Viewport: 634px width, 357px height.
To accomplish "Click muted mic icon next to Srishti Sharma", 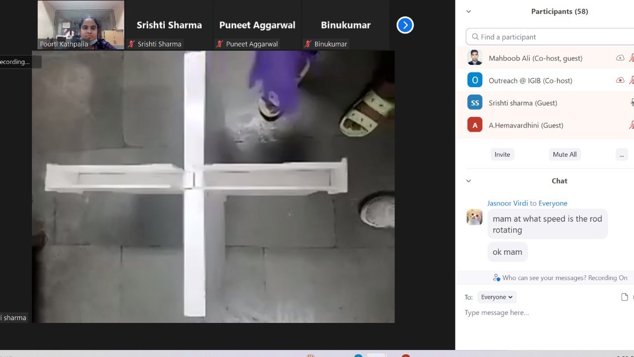I will (131, 44).
